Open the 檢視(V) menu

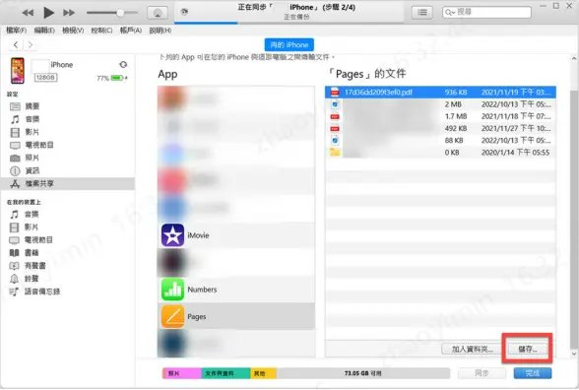[73, 31]
